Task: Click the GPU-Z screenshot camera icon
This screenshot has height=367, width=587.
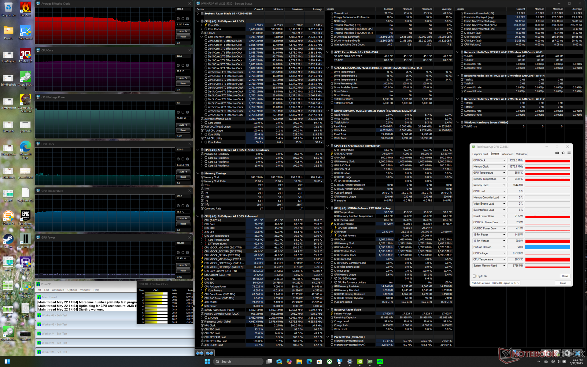Action: (x=557, y=153)
